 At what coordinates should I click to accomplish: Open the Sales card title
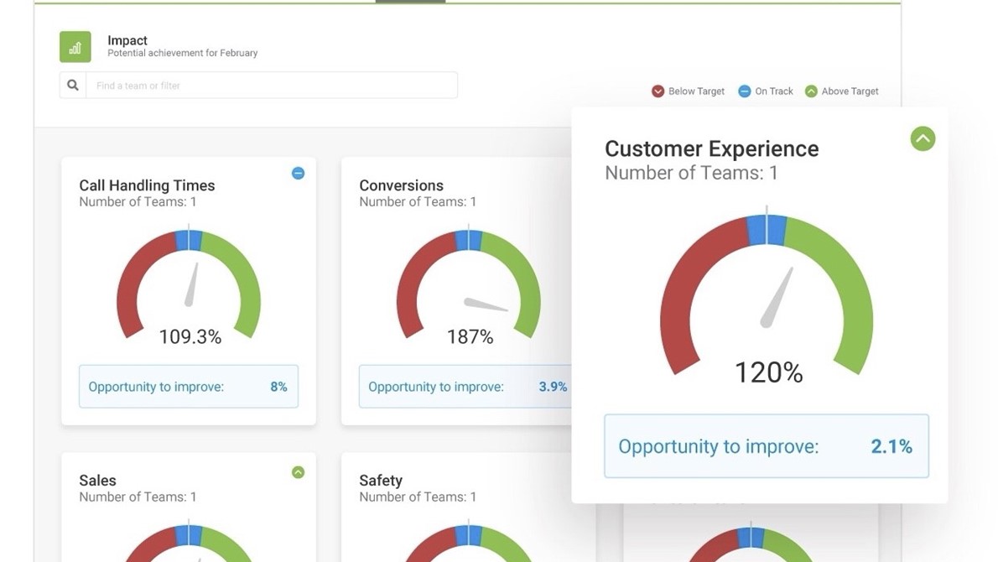click(97, 481)
